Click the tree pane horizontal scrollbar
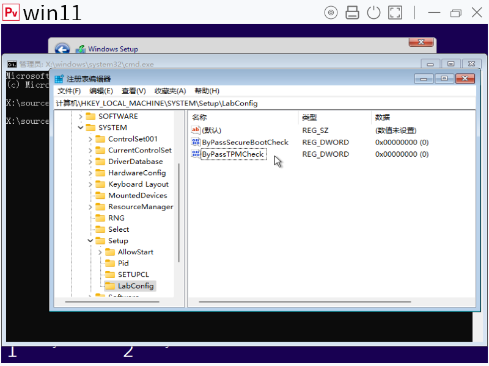 [112, 301]
